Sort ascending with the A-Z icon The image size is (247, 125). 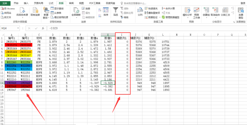[x=100, y=10]
